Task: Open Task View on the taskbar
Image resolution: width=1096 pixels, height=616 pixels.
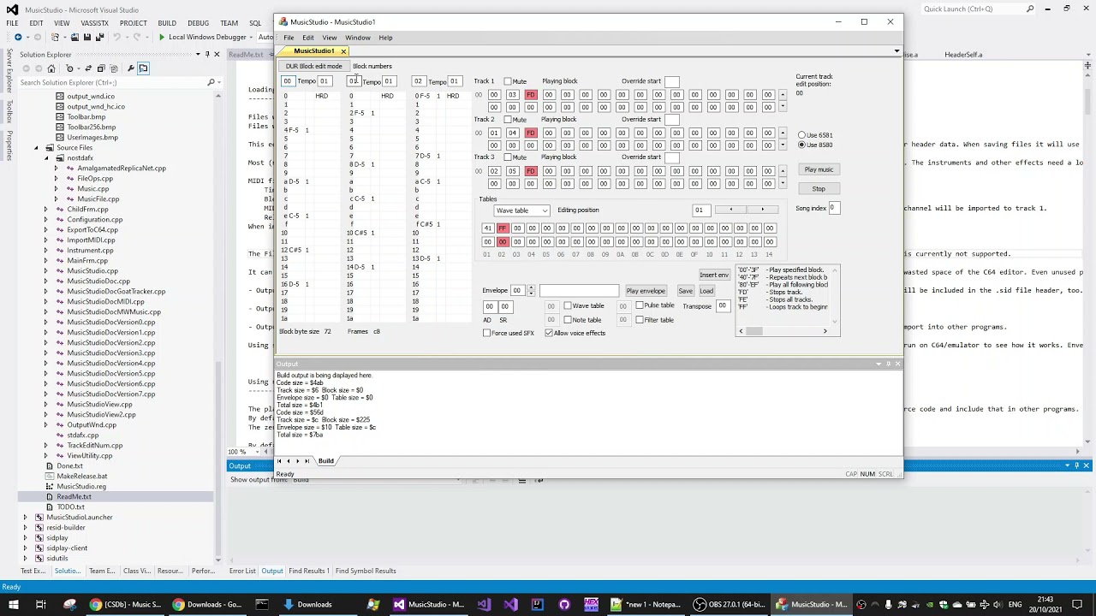Action: click(x=40, y=604)
